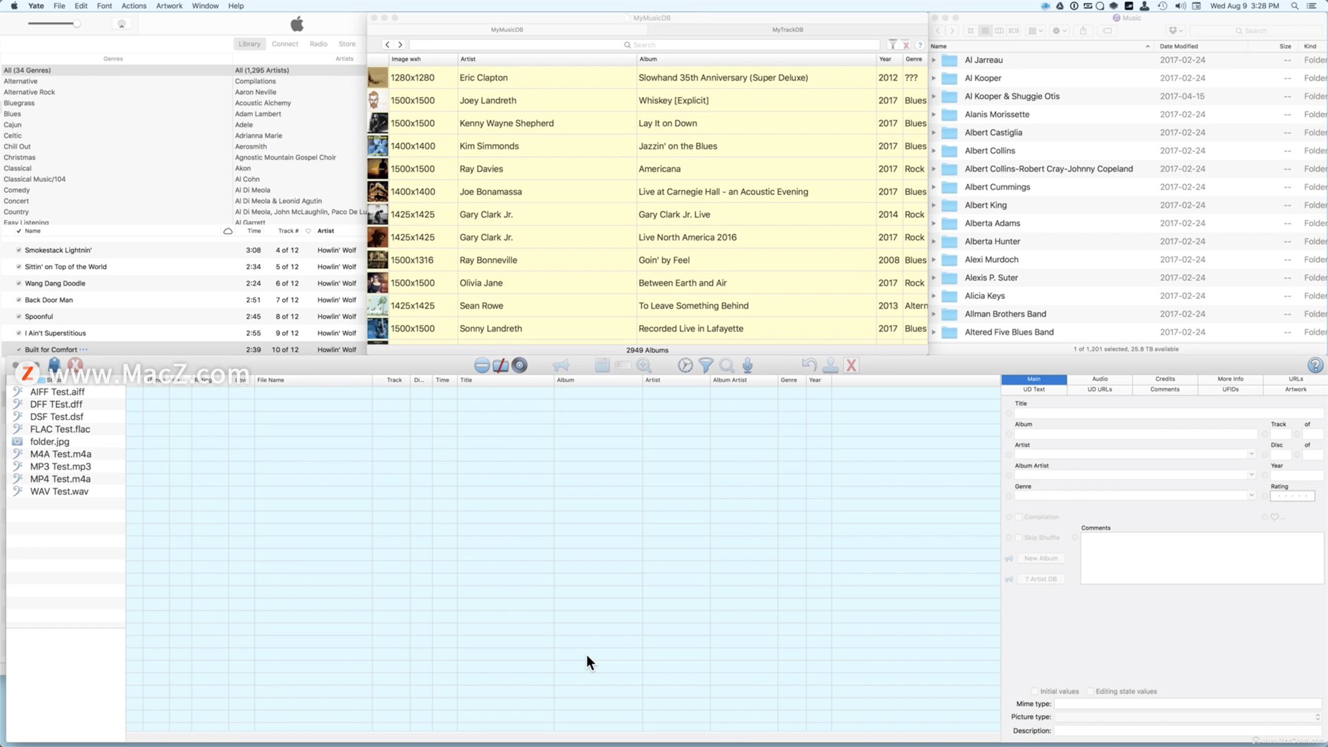Open the MyTrackDB tab
The image size is (1328, 747).
pyautogui.click(x=787, y=30)
